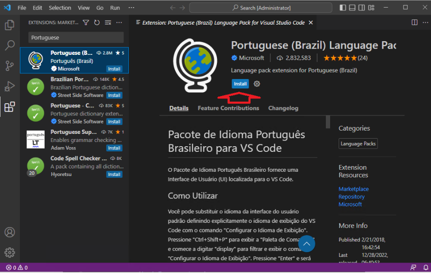Open extensions panel More Actions menu
Viewport: 431px width, 273px height.
click(119, 22)
